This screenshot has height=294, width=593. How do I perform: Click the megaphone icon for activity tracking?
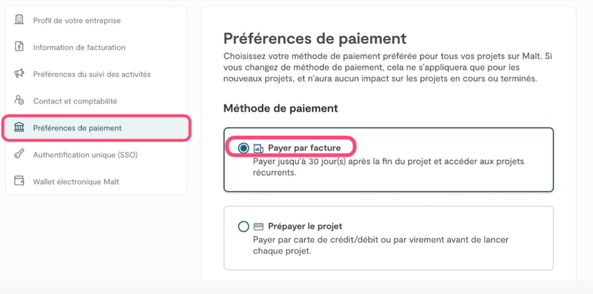click(x=19, y=74)
